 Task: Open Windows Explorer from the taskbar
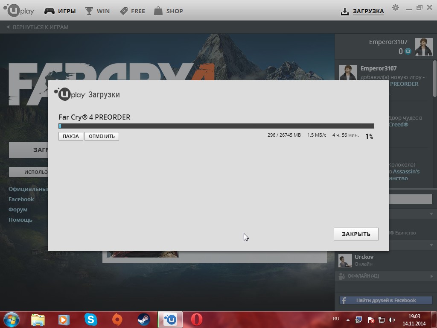click(38, 319)
